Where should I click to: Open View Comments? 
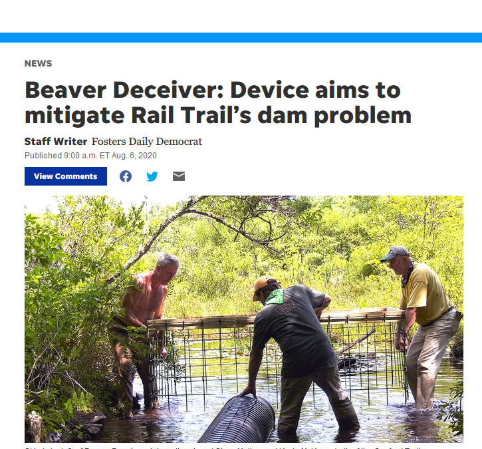[x=66, y=176]
